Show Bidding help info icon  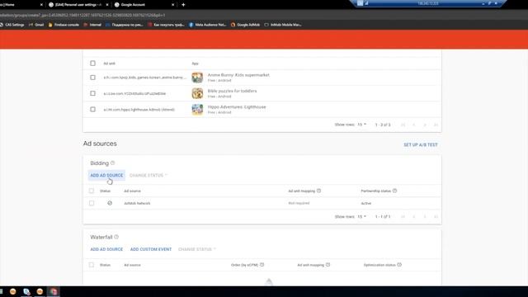(112, 163)
